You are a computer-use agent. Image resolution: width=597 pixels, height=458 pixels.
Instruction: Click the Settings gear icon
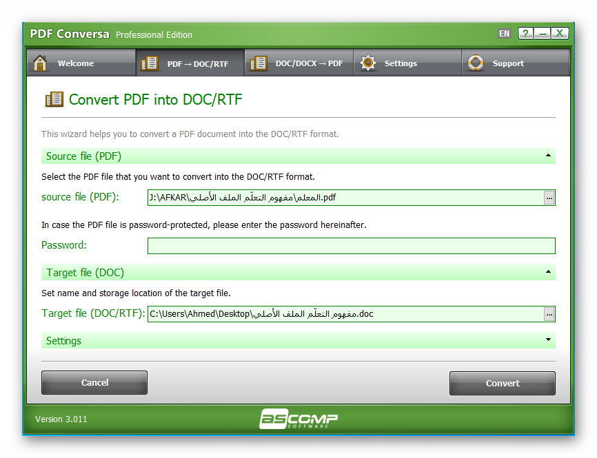point(368,63)
